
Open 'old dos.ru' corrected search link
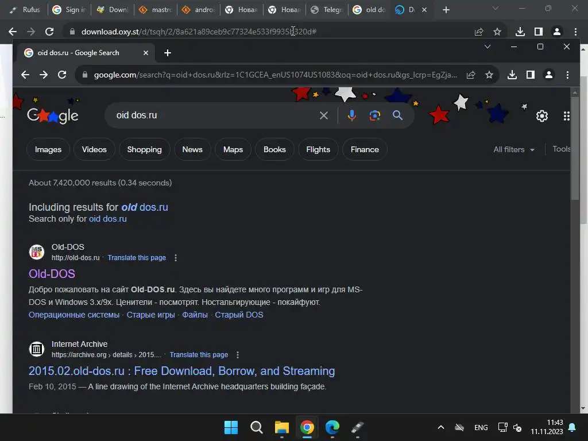pyautogui.click(x=144, y=207)
